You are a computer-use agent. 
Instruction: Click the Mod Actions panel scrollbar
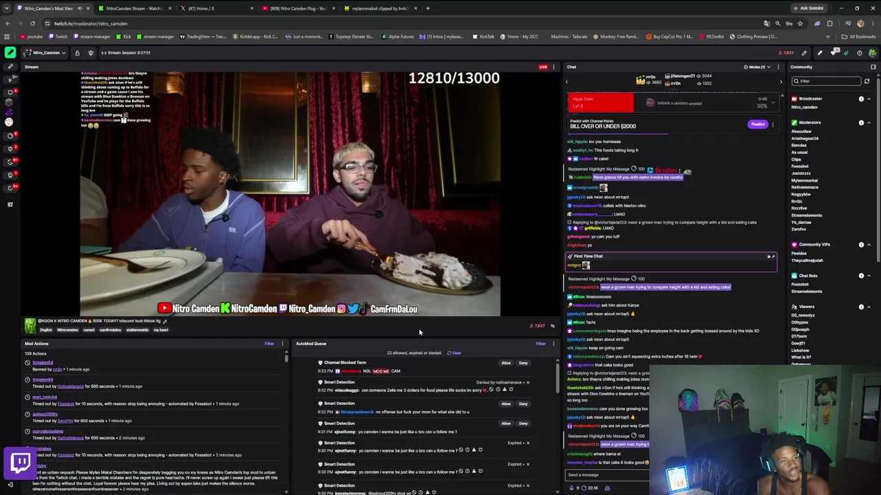click(x=286, y=357)
